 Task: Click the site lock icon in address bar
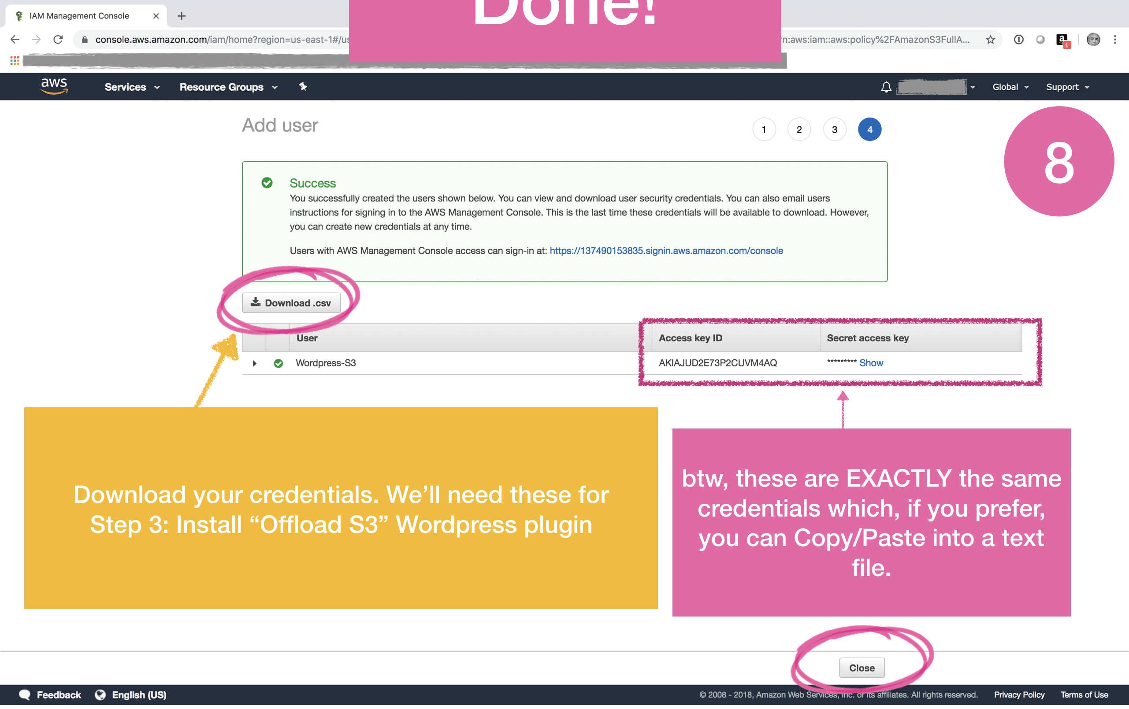click(85, 40)
